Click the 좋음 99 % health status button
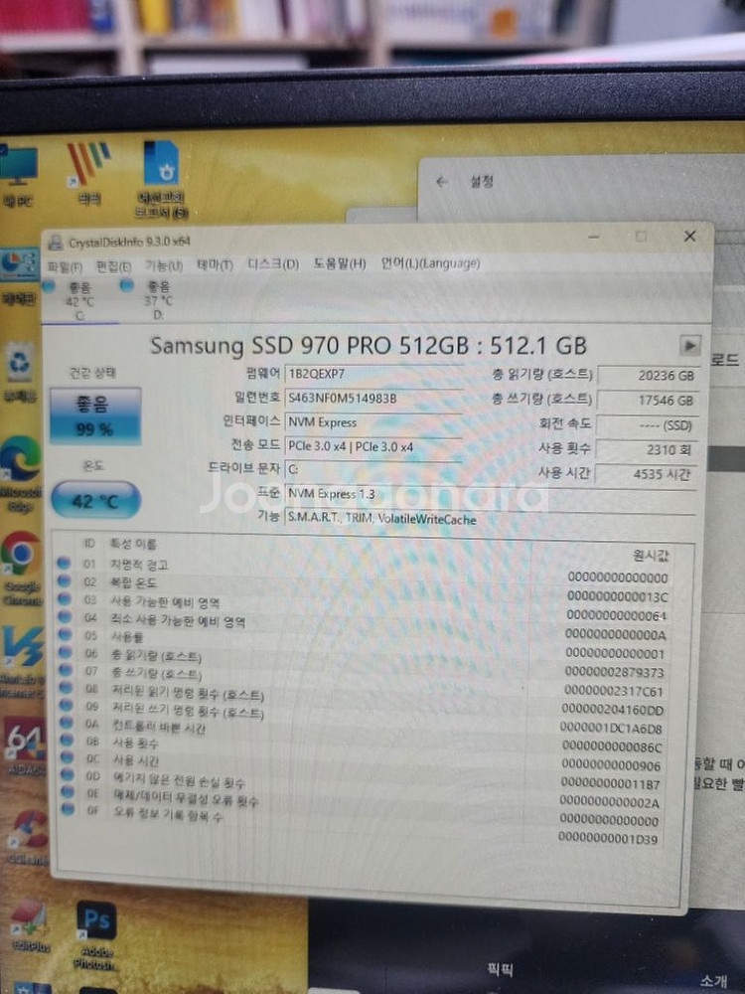This screenshot has height=994, width=745. [95, 415]
